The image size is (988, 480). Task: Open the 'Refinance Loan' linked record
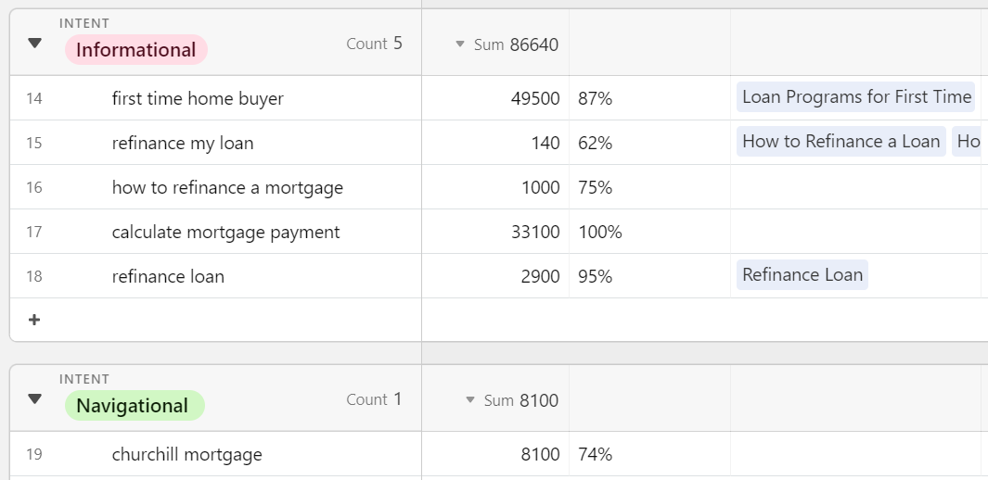[x=802, y=275]
